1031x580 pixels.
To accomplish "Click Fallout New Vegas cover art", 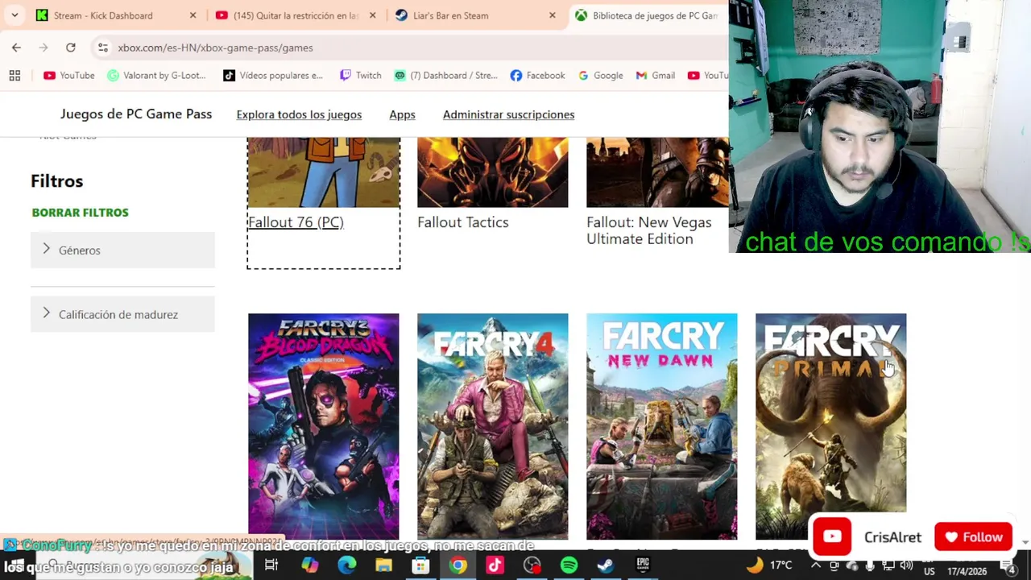I will pos(657,172).
